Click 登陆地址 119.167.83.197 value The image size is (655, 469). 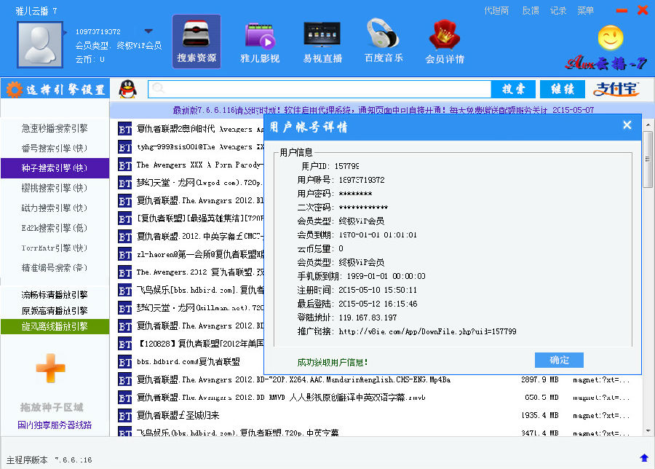click(368, 318)
